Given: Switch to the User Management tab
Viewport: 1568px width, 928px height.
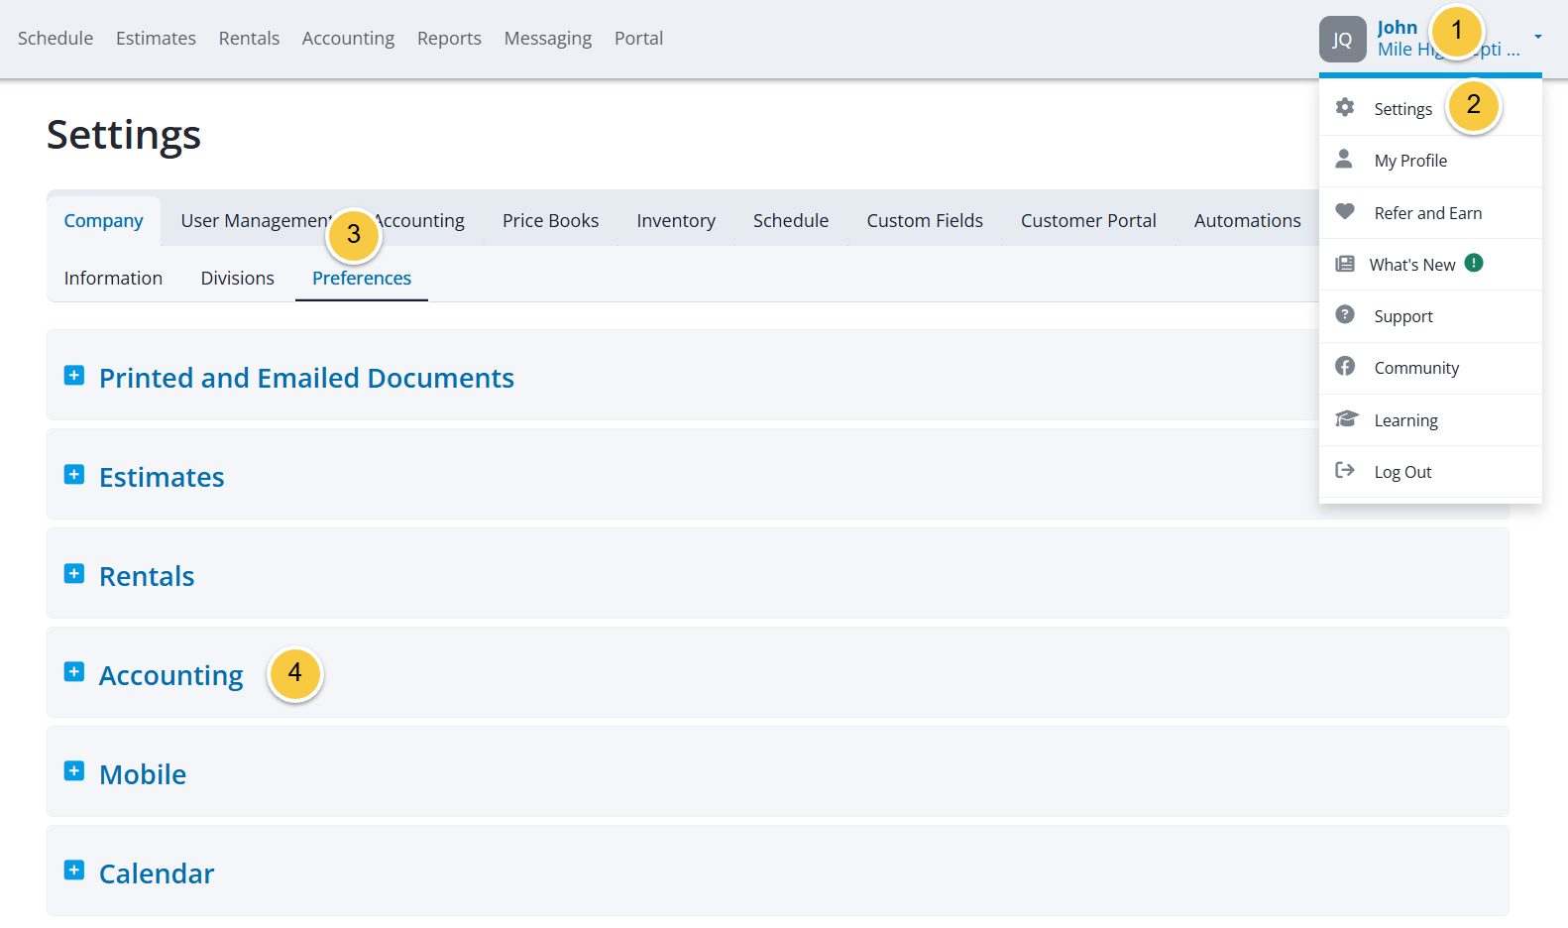Looking at the screenshot, I should click(x=258, y=220).
